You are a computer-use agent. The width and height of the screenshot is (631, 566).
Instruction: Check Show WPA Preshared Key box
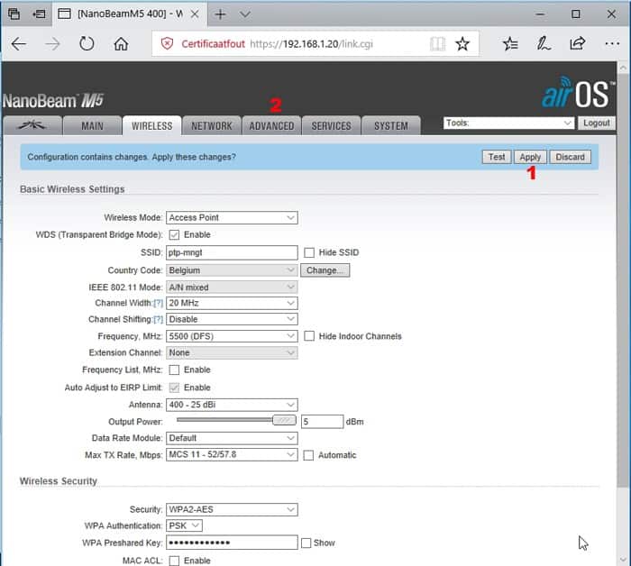point(306,543)
